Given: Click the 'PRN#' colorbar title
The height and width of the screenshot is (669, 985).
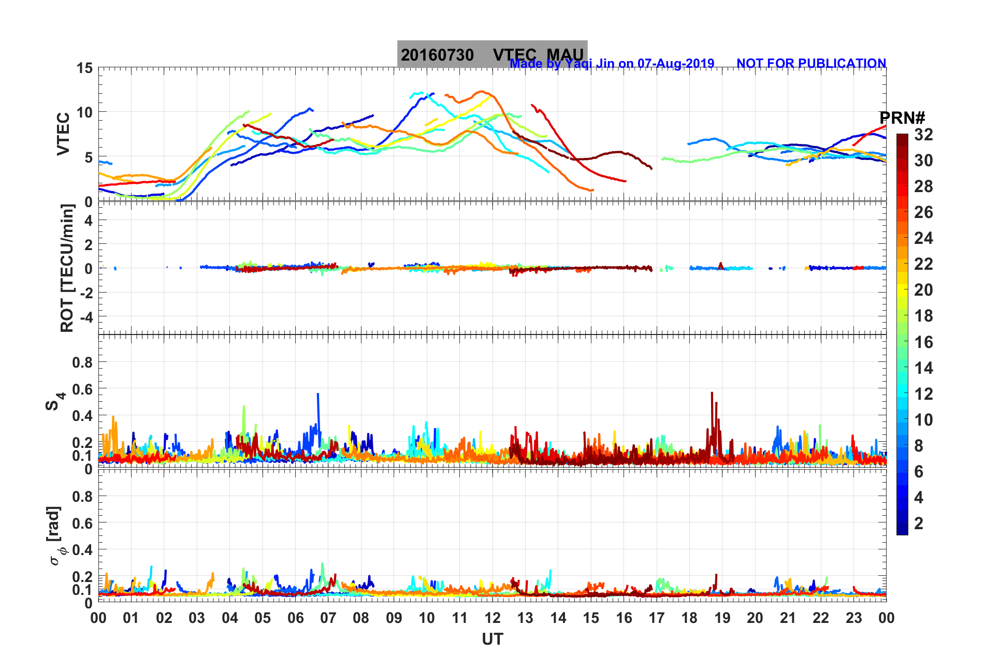Looking at the screenshot, I should (902, 118).
